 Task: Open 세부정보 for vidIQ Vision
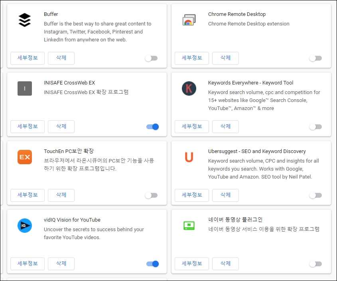click(x=27, y=263)
